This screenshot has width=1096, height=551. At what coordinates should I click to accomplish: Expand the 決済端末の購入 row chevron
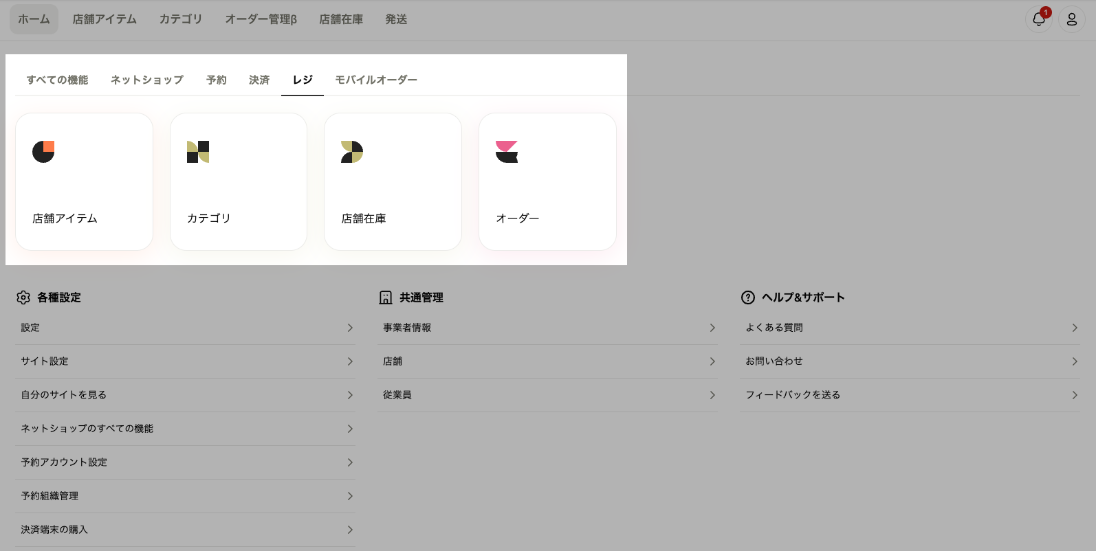[x=350, y=530]
